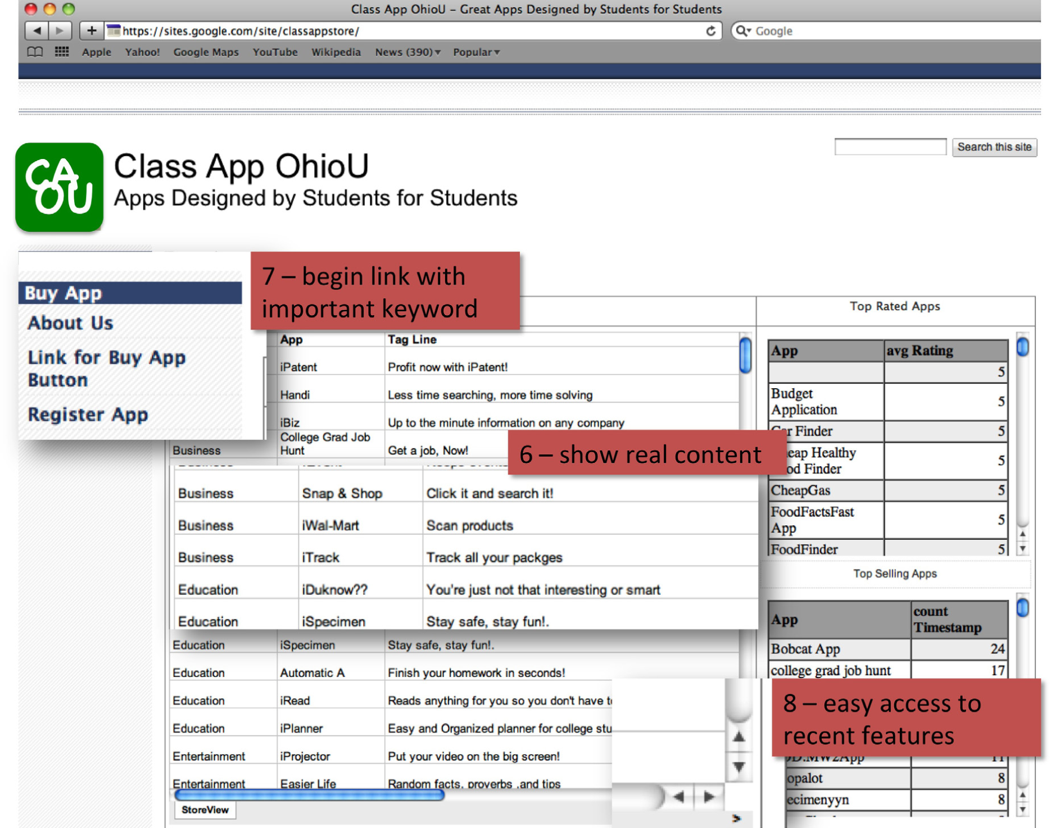
Task: Show Top Sites grid icon
Action: pos(62,52)
